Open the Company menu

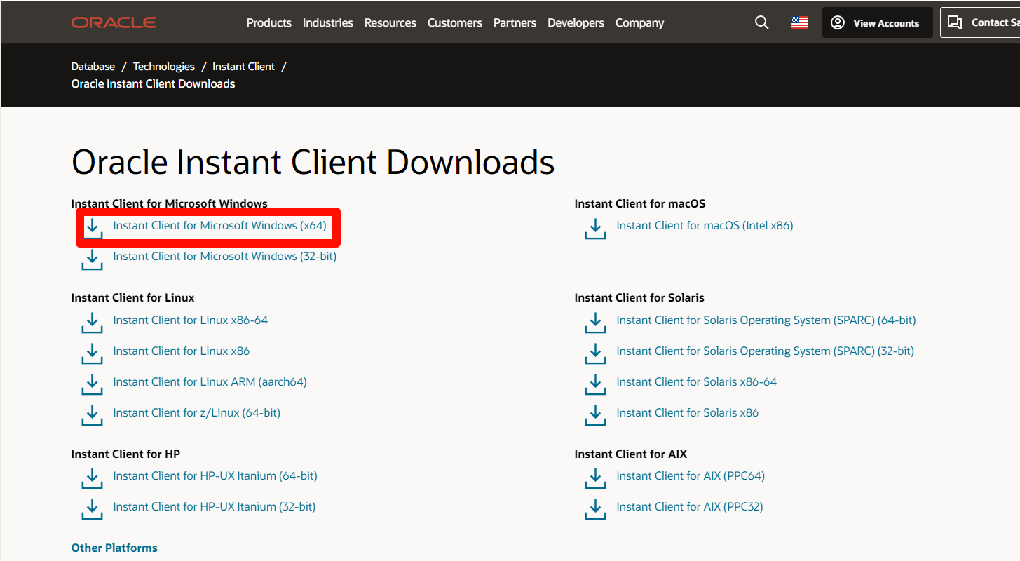[639, 22]
